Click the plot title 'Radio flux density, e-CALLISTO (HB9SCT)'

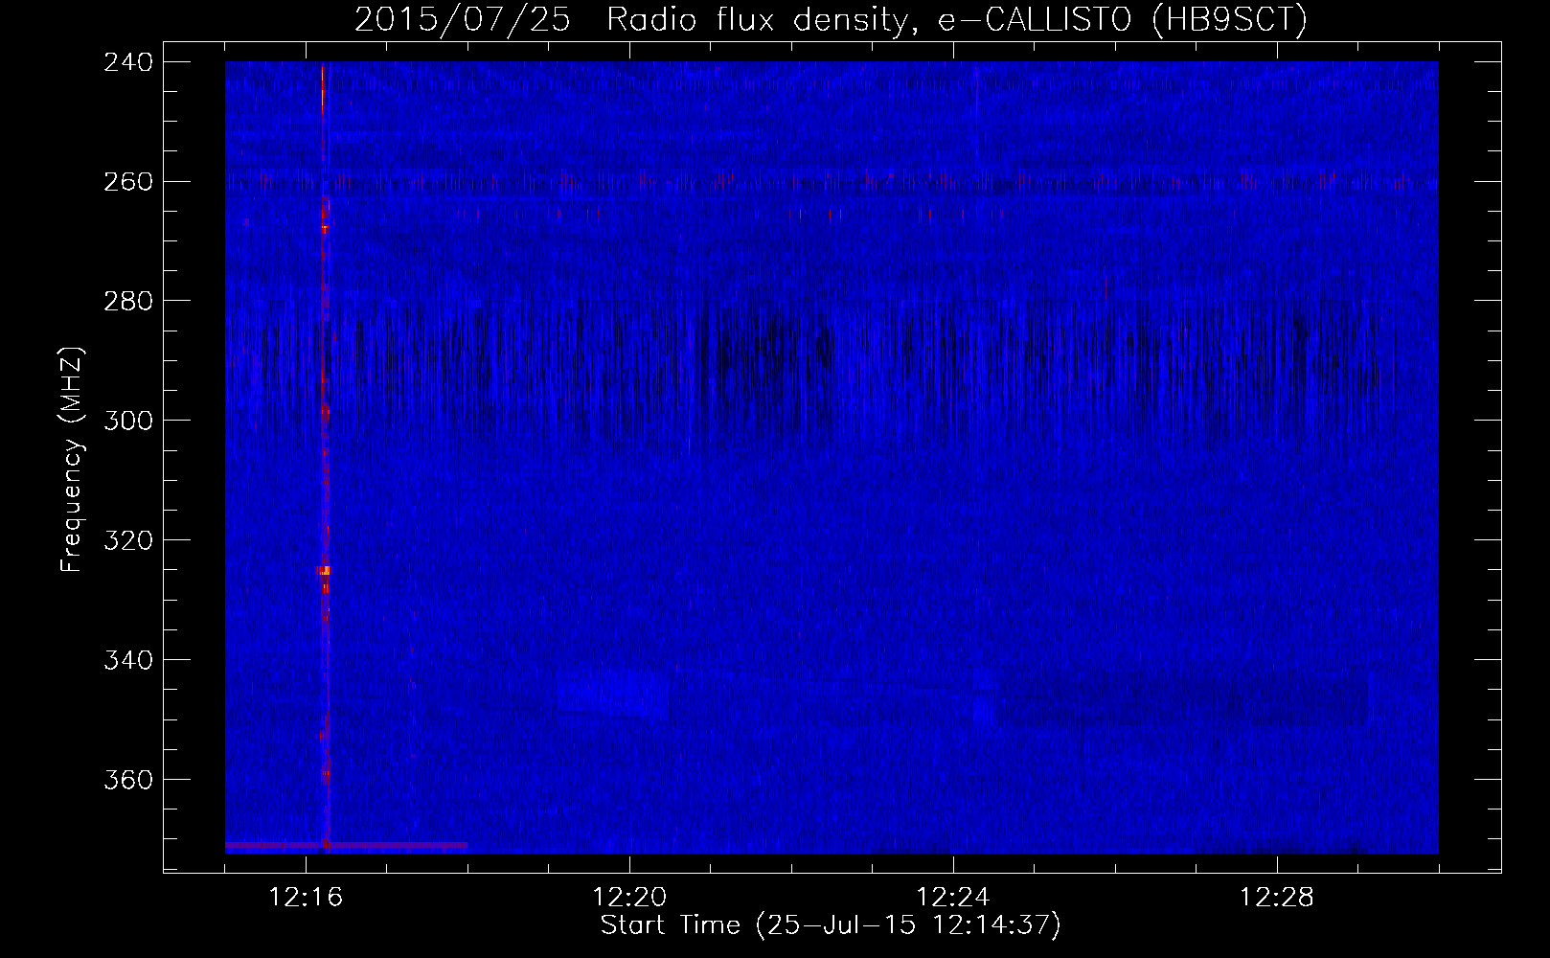[x=956, y=19]
